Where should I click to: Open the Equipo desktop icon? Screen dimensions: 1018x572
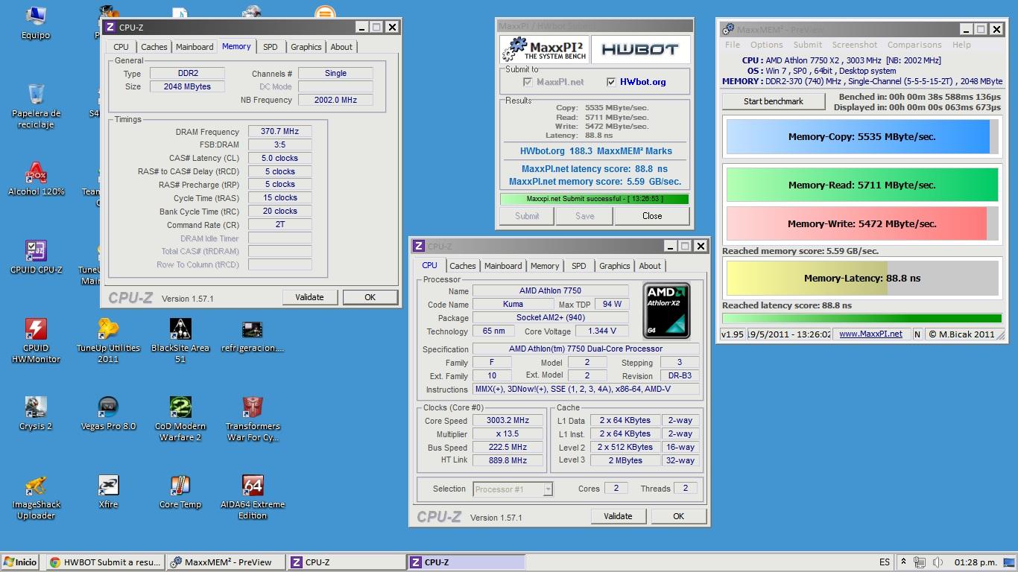35,22
